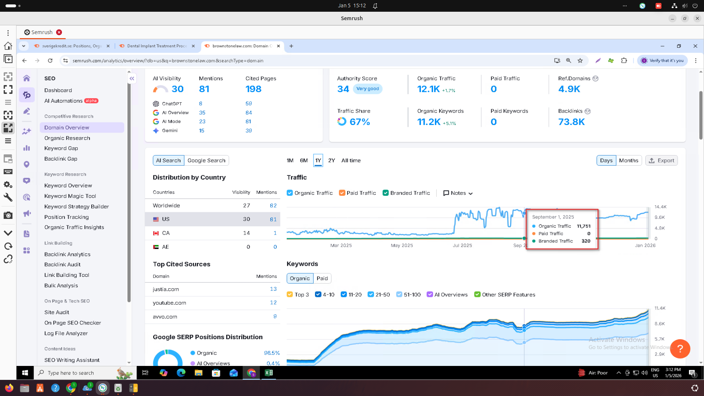Screen dimensions: 704x396
Task: Uncheck the Top 3 keywords checkbox
Action: [290, 294]
